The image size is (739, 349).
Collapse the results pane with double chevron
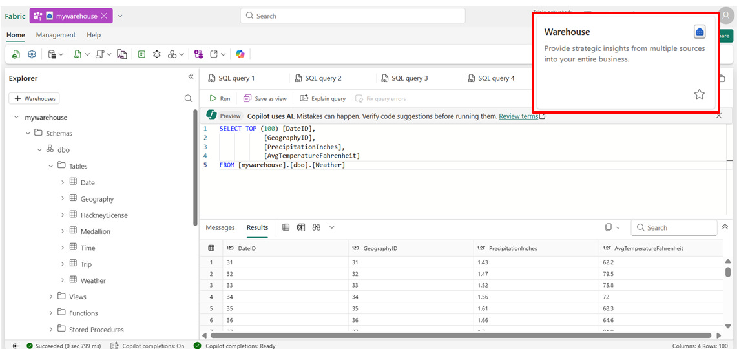pos(725,227)
